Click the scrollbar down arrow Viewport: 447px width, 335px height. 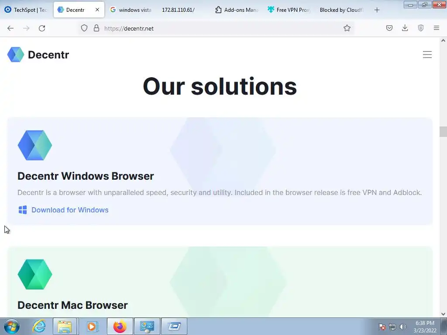point(443,314)
